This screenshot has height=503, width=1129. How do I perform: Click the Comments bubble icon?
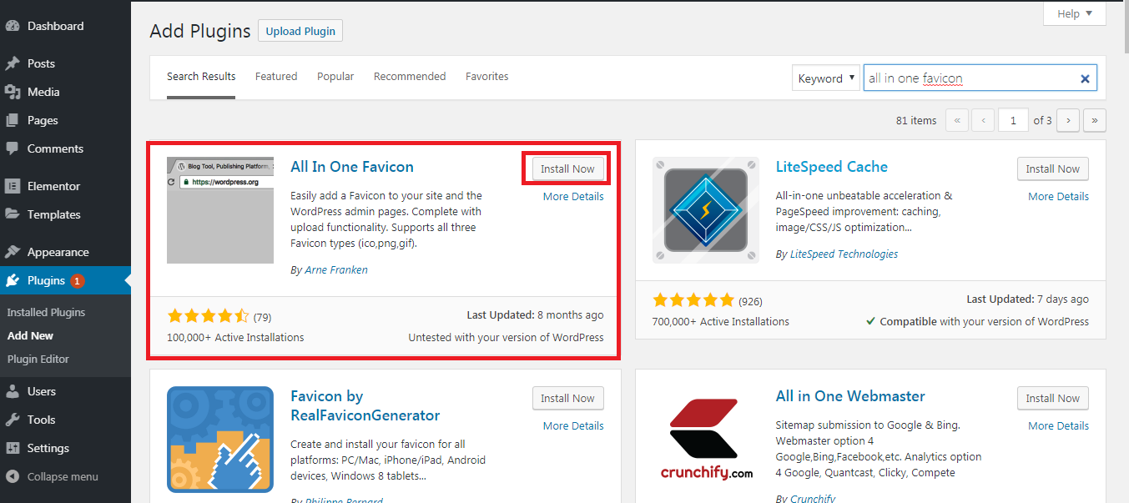click(x=13, y=148)
